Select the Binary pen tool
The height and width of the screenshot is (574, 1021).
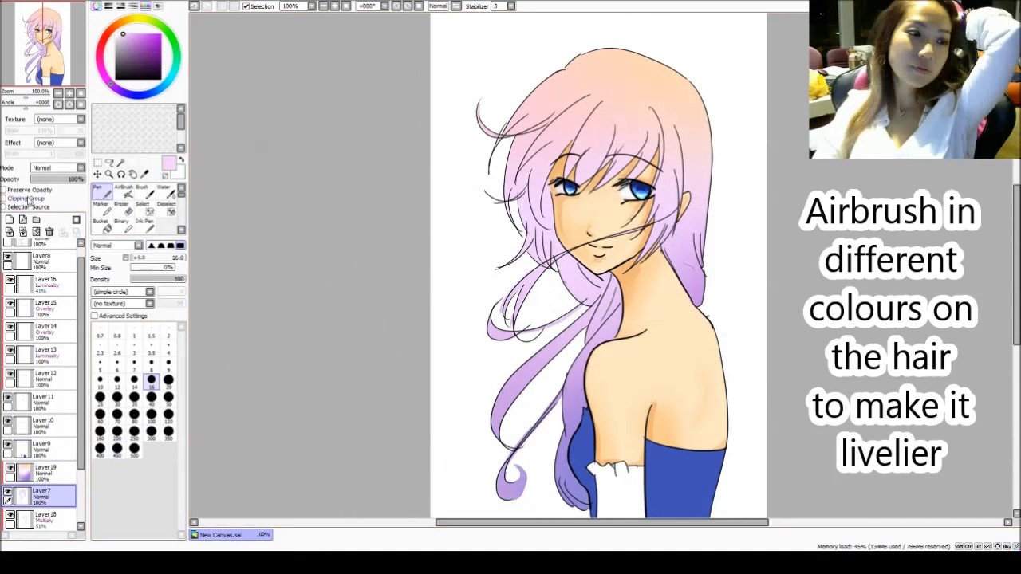coord(124,226)
